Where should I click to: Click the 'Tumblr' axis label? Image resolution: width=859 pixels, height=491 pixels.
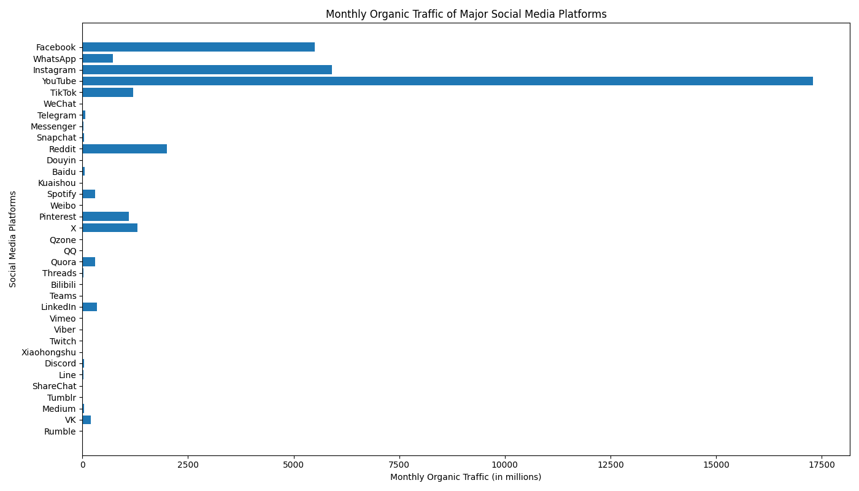pos(62,398)
